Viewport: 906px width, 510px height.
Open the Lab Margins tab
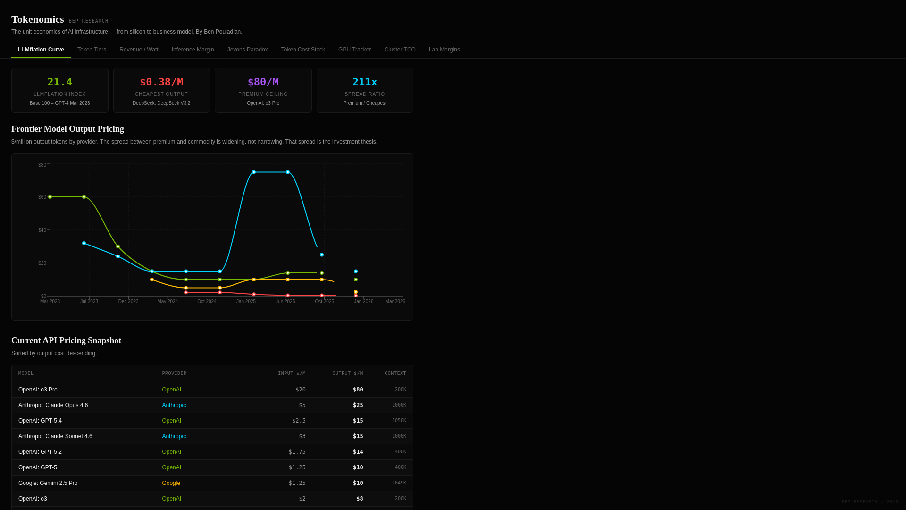[444, 50]
